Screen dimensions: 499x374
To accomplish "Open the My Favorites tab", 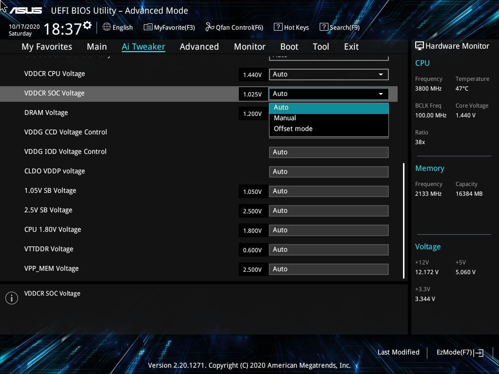I will (x=47, y=47).
